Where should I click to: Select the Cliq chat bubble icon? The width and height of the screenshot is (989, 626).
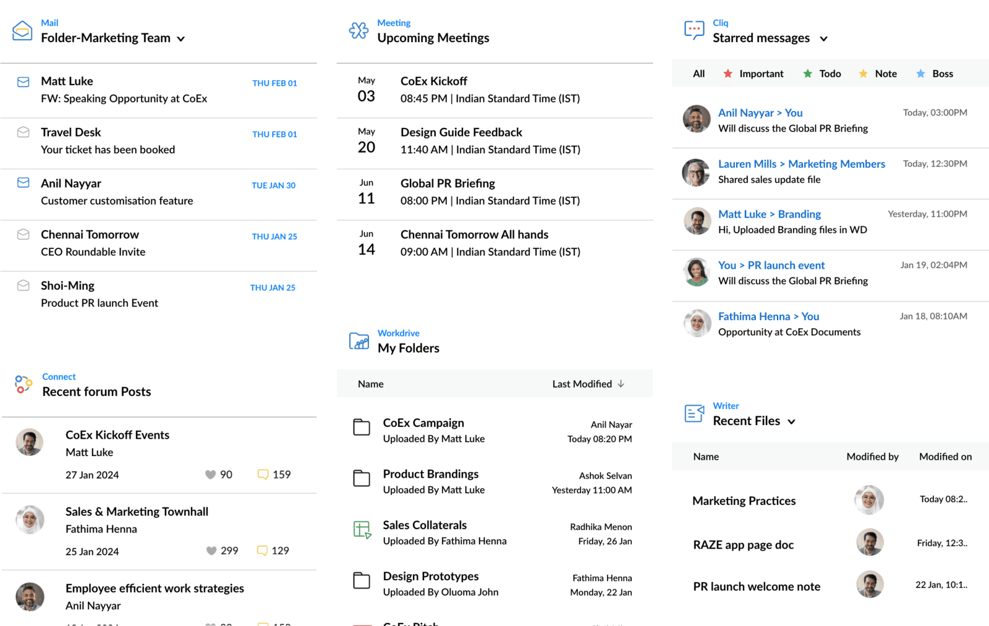coord(694,28)
